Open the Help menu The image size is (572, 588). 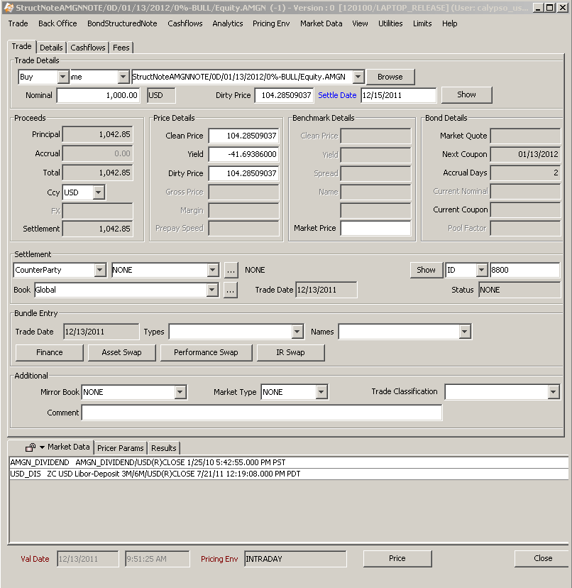449,23
